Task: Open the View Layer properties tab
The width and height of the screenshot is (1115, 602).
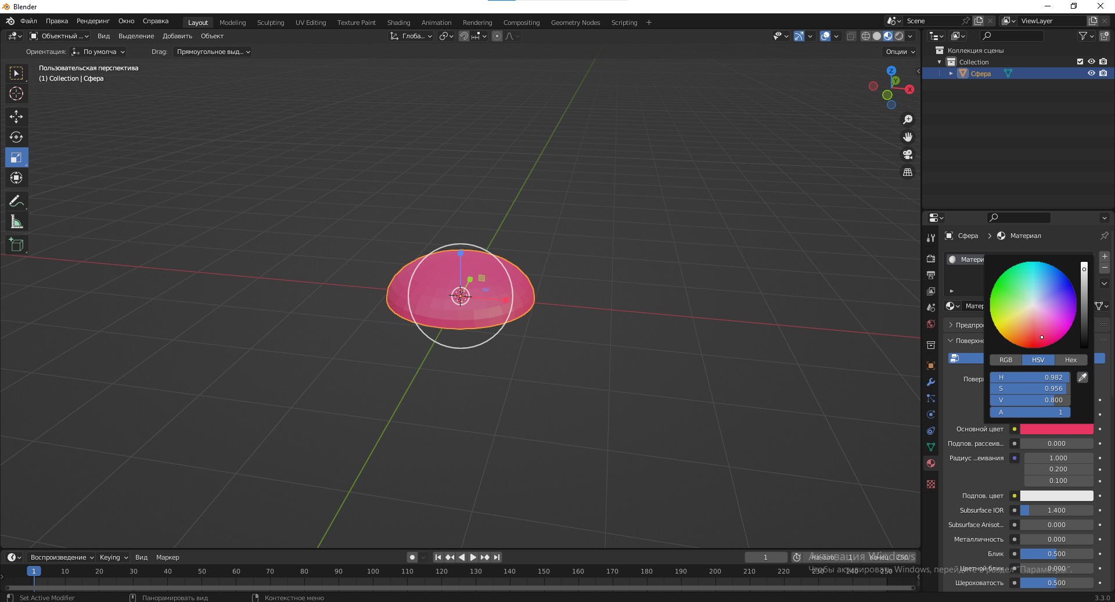Action: [x=931, y=291]
